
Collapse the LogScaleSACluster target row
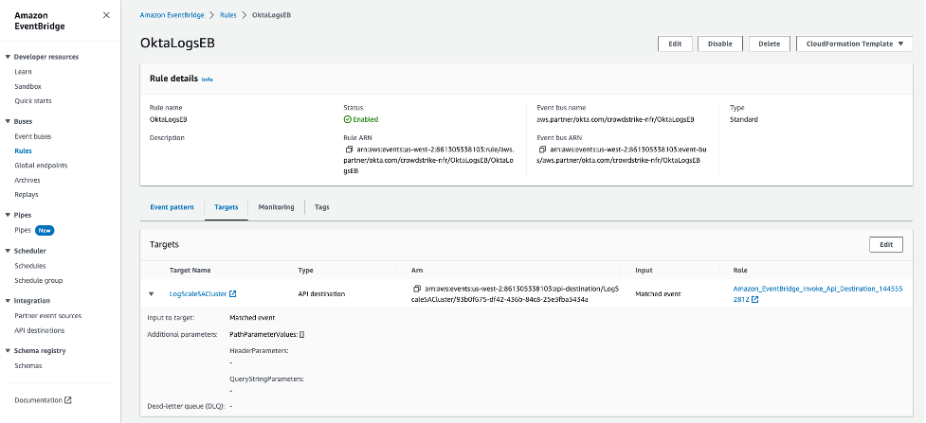pos(151,294)
